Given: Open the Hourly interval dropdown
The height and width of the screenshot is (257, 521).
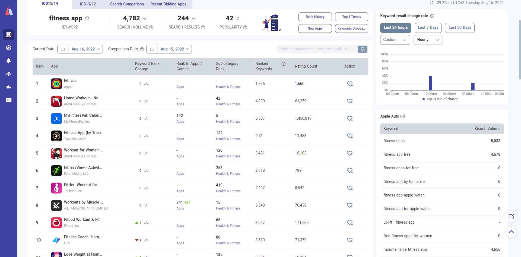Looking at the screenshot, I should click(428, 40).
